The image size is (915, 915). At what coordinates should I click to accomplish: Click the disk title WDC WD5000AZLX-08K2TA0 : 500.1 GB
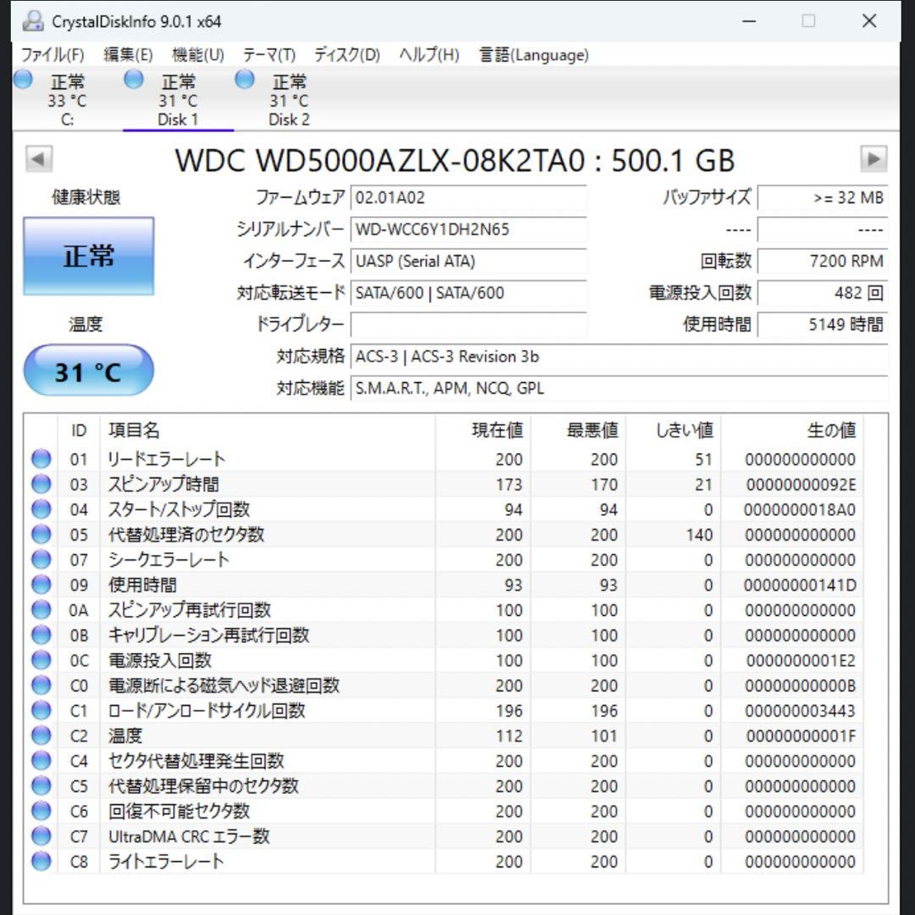[x=455, y=160]
